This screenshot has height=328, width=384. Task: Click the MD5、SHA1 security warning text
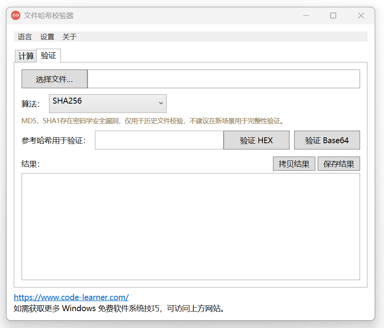(153, 121)
